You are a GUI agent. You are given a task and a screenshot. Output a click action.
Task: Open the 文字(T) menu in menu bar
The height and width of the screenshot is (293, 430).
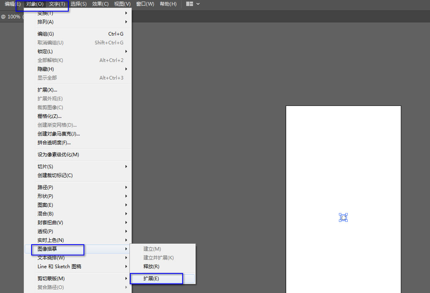click(x=57, y=4)
